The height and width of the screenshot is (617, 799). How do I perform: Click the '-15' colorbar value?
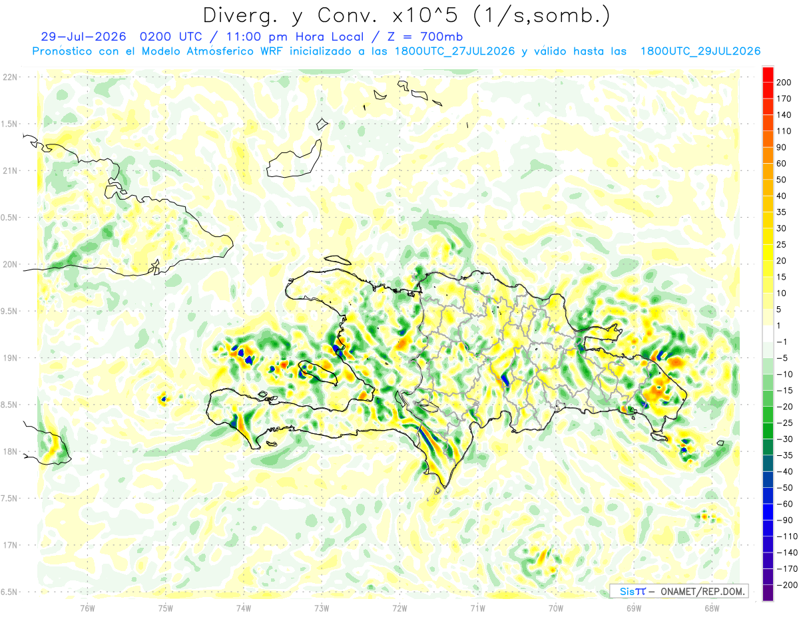tap(784, 391)
